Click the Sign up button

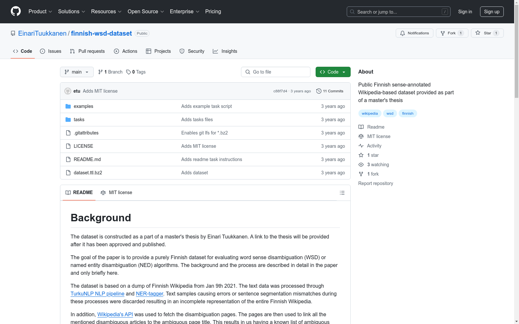click(492, 12)
